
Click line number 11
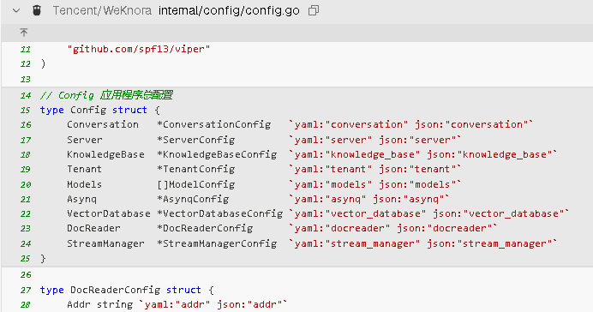point(26,50)
